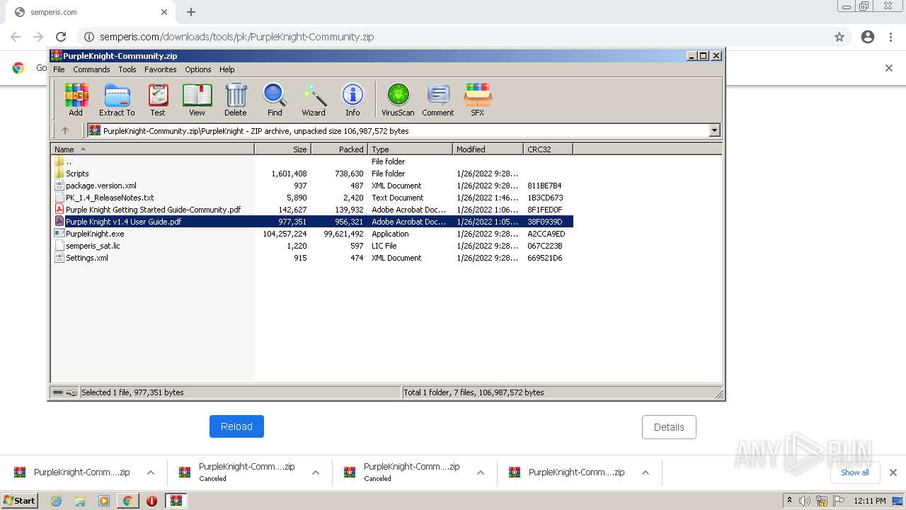906x510 pixels.
Task: Dismiss the Chrome infobar X
Action: click(x=889, y=68)
